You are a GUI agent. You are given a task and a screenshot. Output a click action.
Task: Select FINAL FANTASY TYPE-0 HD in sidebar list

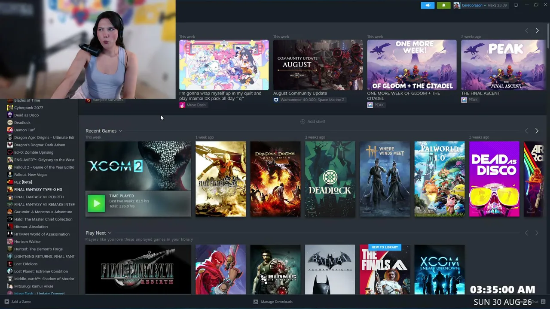[38, 189]
